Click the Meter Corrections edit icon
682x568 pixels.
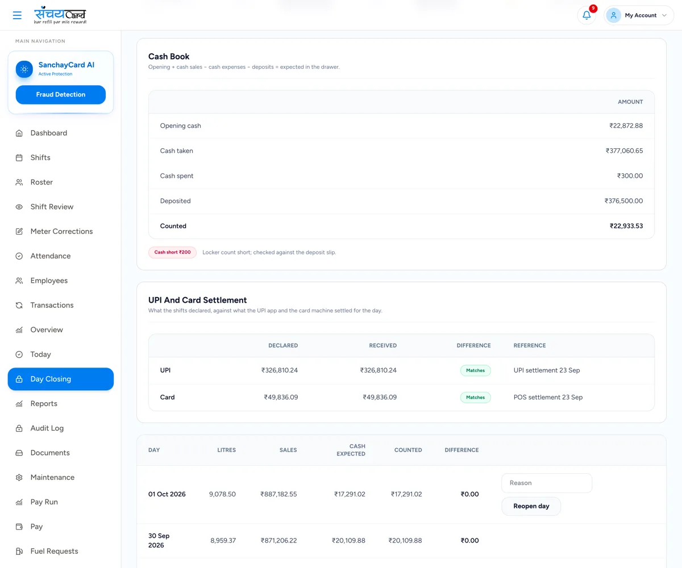(x=19, y=231)
